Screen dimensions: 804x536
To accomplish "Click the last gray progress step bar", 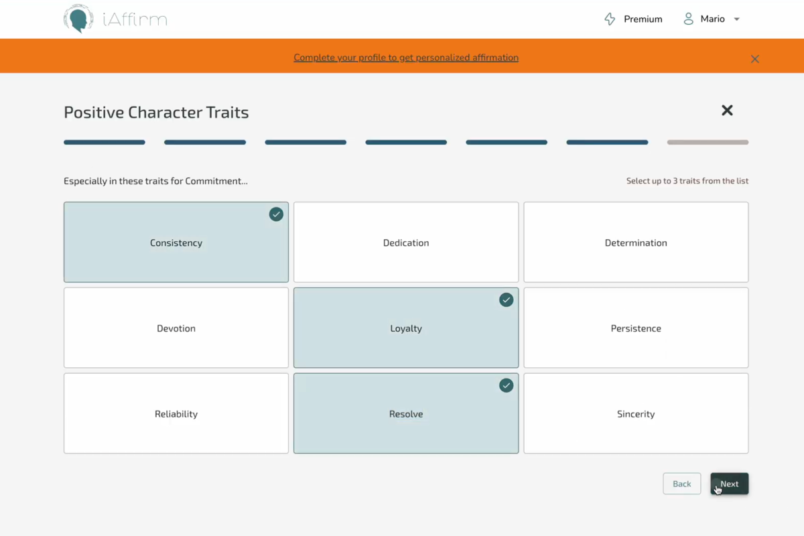I will pos(708,142).
